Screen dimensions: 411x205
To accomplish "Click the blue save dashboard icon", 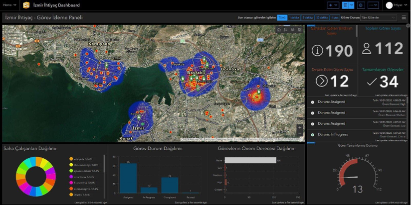I will (346, 5).
